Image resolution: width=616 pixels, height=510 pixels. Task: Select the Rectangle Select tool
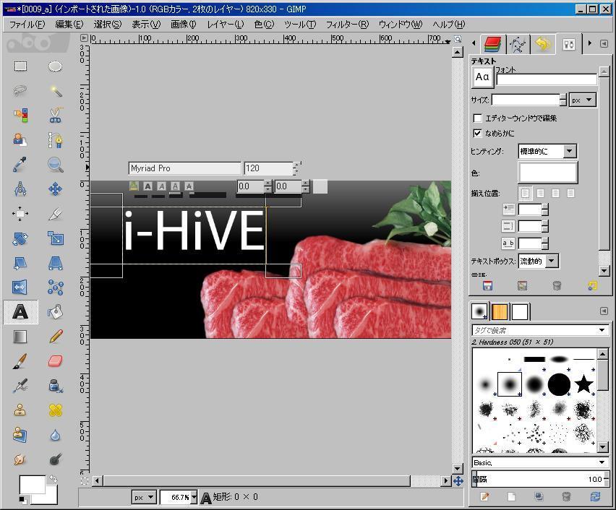pyautogui.click(x=20, y=66)
